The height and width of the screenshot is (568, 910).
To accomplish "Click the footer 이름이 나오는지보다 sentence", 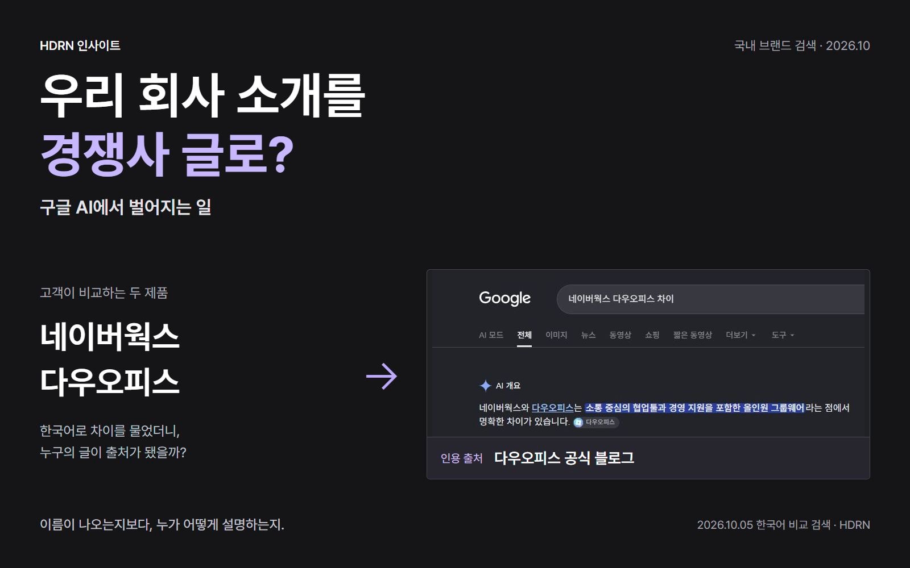I will [162, 524].
